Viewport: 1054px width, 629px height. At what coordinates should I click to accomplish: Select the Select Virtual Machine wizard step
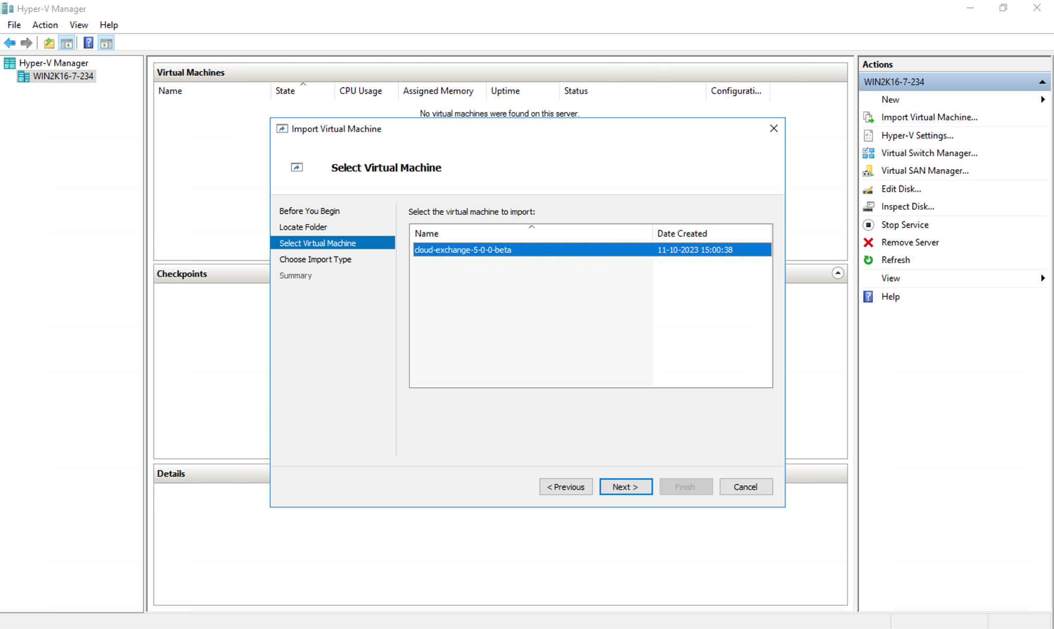332,243
